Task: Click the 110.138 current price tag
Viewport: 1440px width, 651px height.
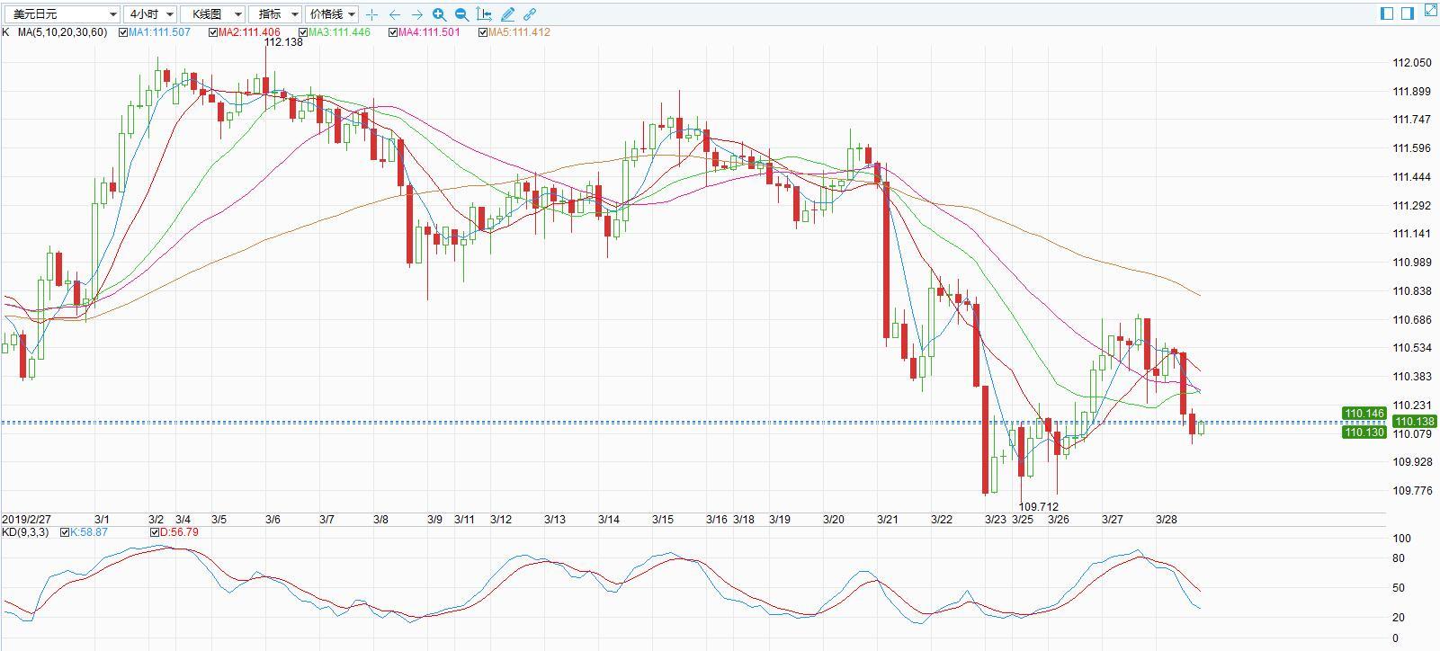Action: click(x=1414, y=422)
